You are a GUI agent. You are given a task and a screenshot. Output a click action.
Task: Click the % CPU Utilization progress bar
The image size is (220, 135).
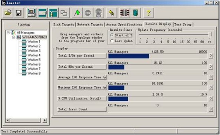[158, 99]
